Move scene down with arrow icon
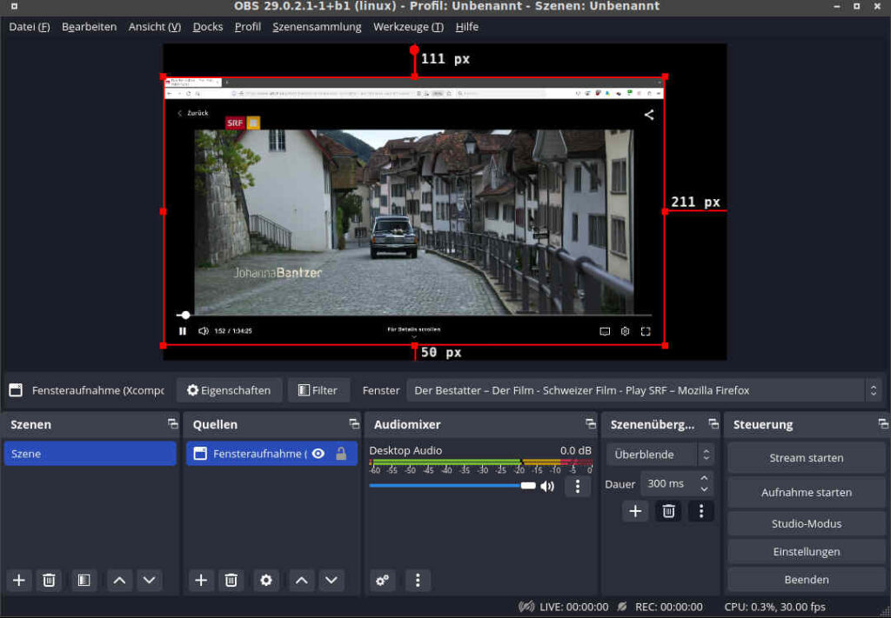Screen dimensions: 891x618 (150, 580)
